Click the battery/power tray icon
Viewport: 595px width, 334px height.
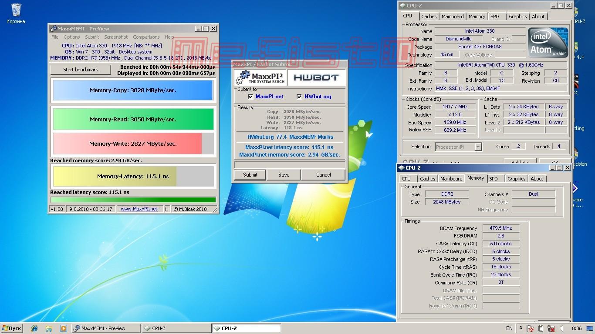click(x=541, y=328)
